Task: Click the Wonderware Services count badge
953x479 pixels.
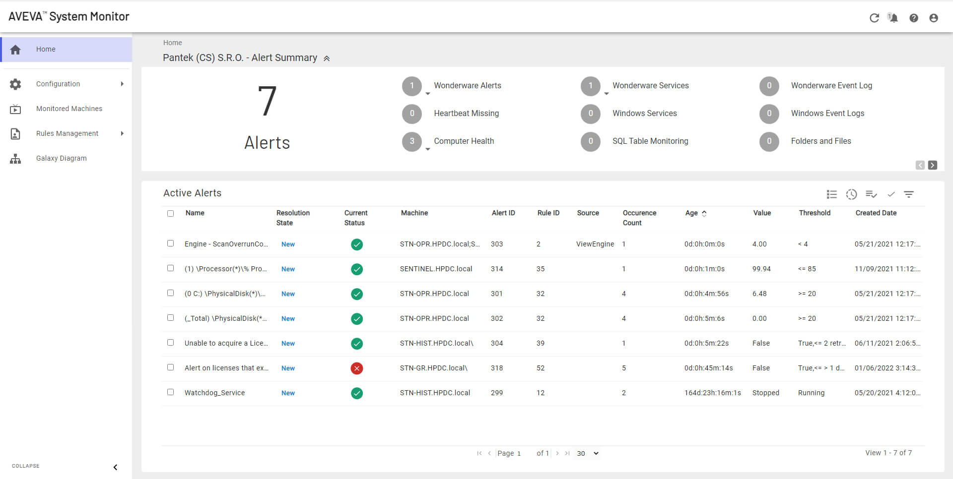Action: (591, 86)
